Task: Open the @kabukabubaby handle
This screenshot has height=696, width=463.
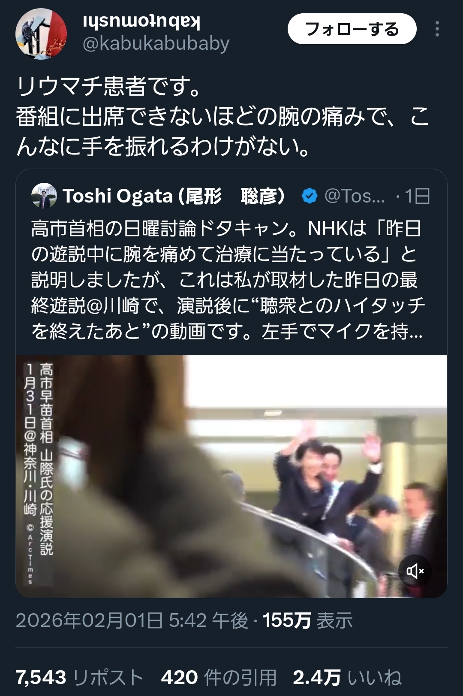Action: coord(156,43)
